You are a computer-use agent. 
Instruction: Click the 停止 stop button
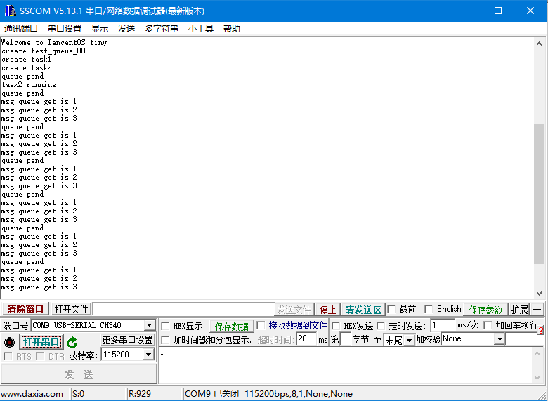(x=327, y=310)
